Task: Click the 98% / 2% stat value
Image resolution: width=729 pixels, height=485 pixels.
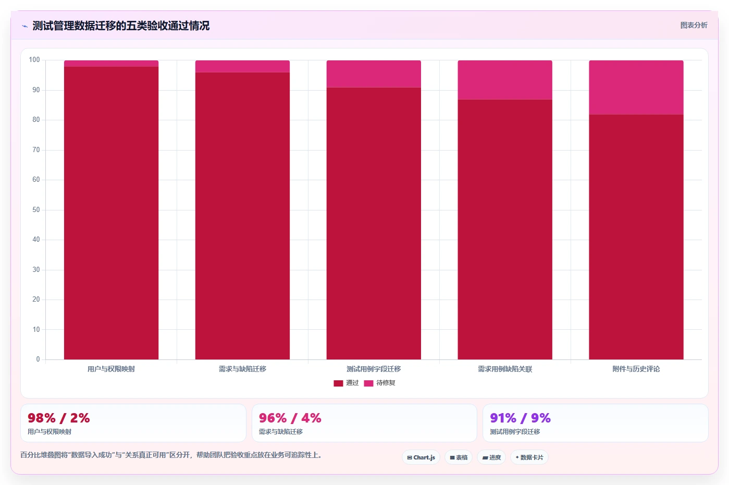Action: (59, 418)
